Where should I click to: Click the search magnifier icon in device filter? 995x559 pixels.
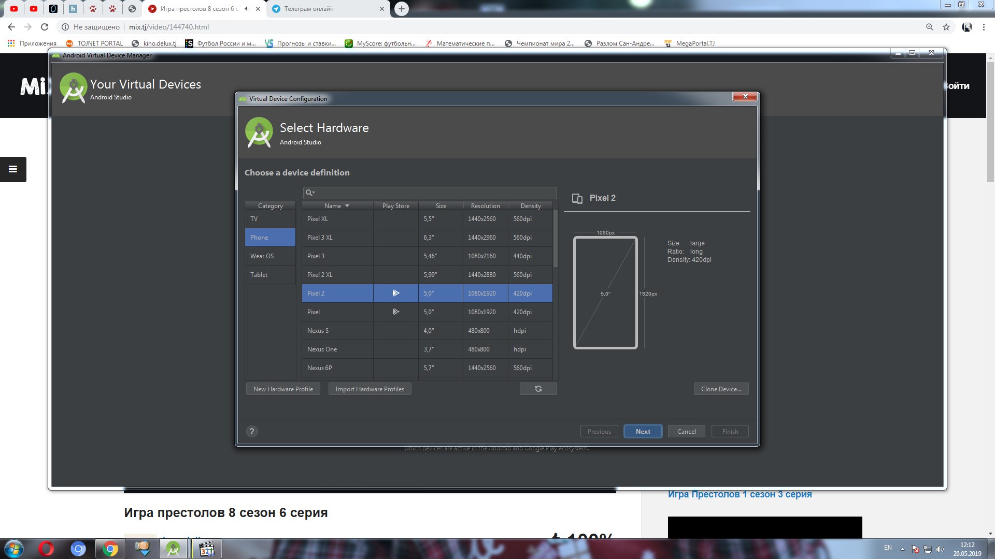(310, 193)
